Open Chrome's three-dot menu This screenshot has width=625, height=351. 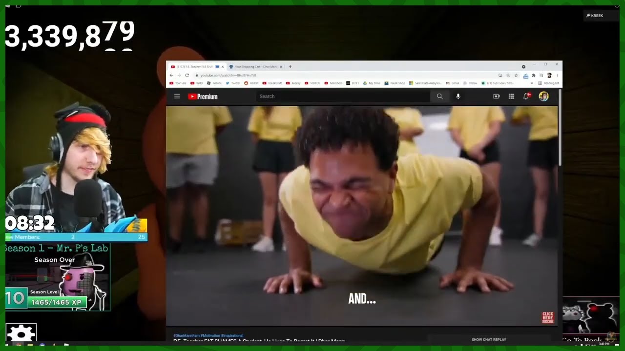(x=557, y=76)
